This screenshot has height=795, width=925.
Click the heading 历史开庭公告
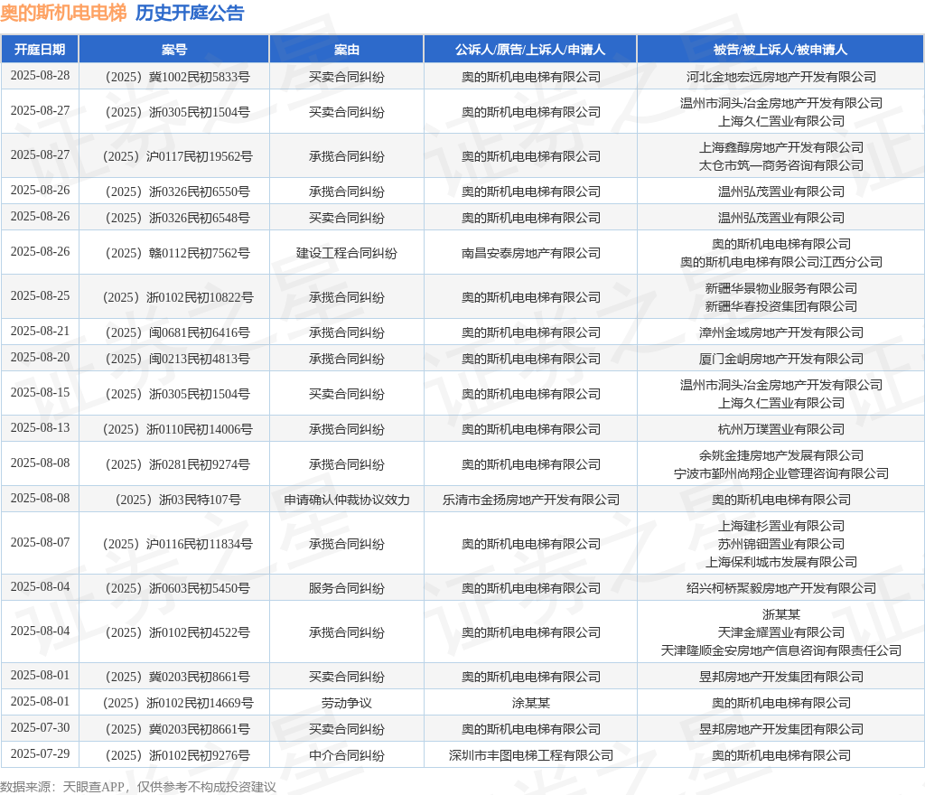tap(190, 13)
